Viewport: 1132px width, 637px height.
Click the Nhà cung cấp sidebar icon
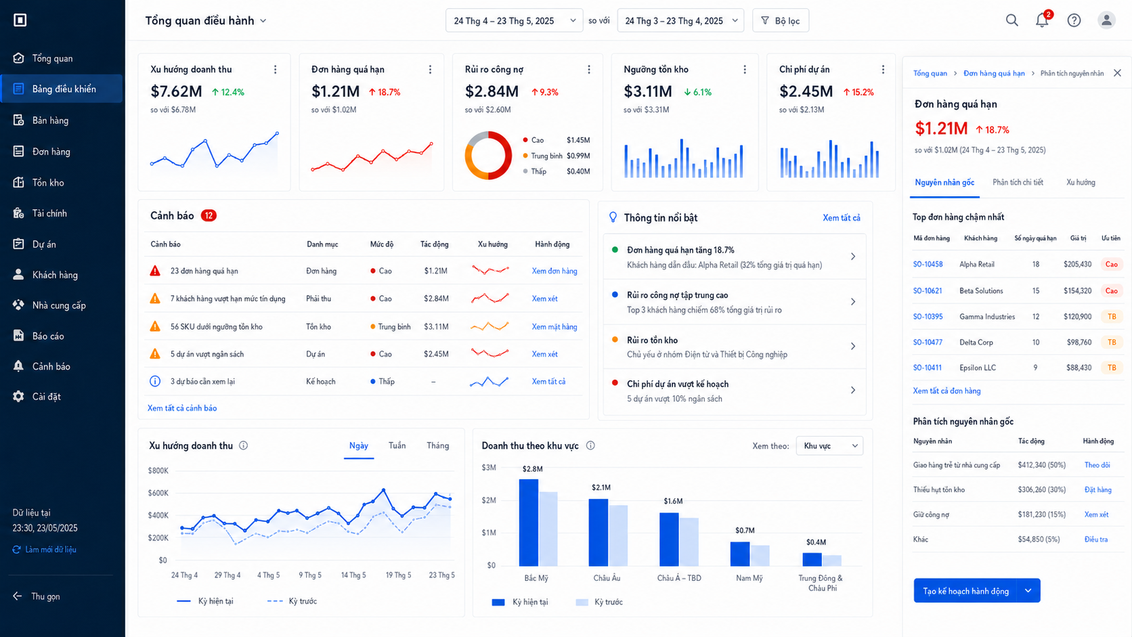(19, 305)
